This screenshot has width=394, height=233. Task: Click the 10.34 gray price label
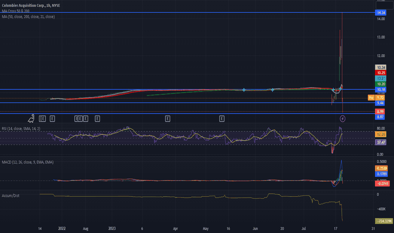381,67
